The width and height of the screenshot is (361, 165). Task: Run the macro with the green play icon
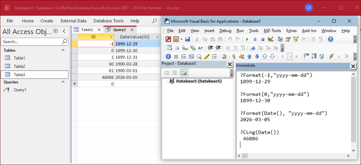(247, 39)
